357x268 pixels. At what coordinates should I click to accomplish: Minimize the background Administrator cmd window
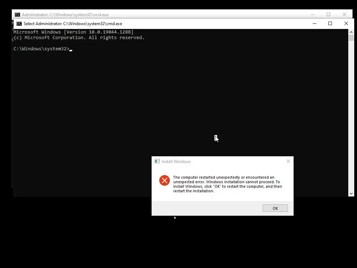[x=313, y=14]
